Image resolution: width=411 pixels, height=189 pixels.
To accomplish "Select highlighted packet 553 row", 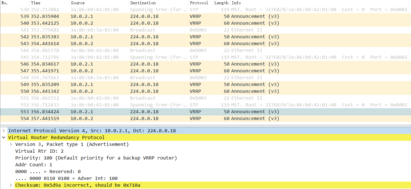I will click(x=205, y=112).
